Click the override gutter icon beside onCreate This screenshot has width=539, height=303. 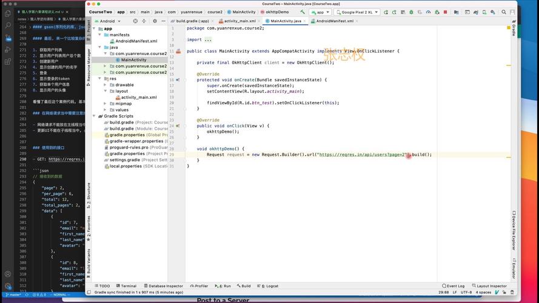click(x=178, y=80)
